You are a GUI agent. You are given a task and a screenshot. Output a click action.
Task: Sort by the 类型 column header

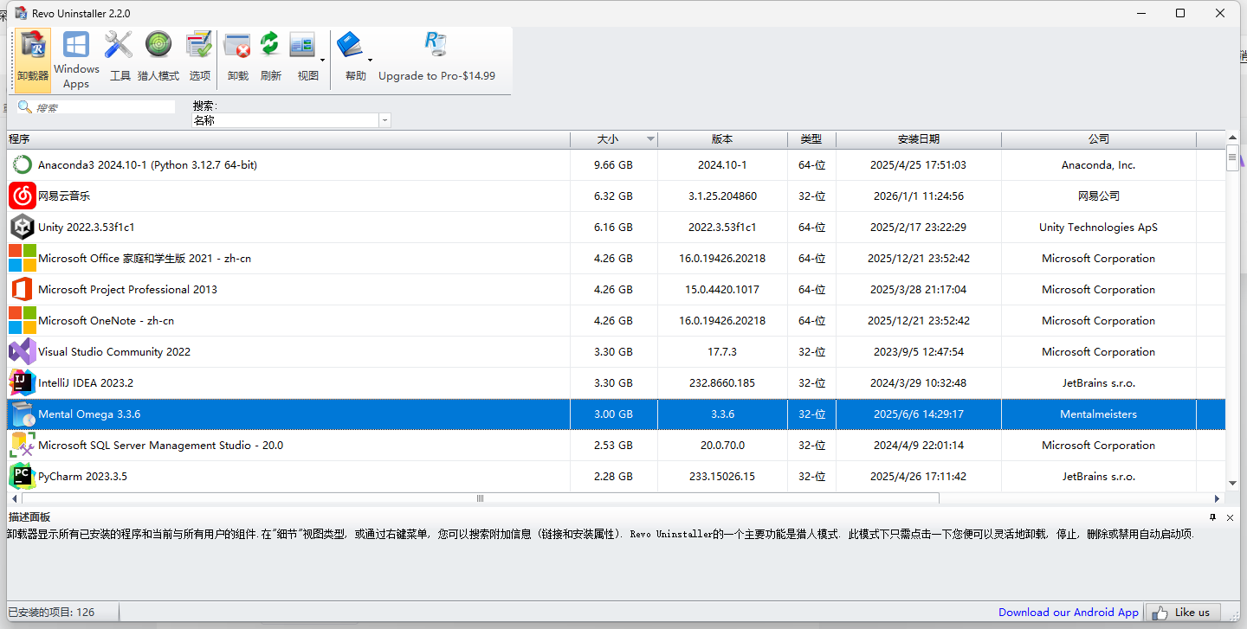pyautogui.click(x=811, y=139)
